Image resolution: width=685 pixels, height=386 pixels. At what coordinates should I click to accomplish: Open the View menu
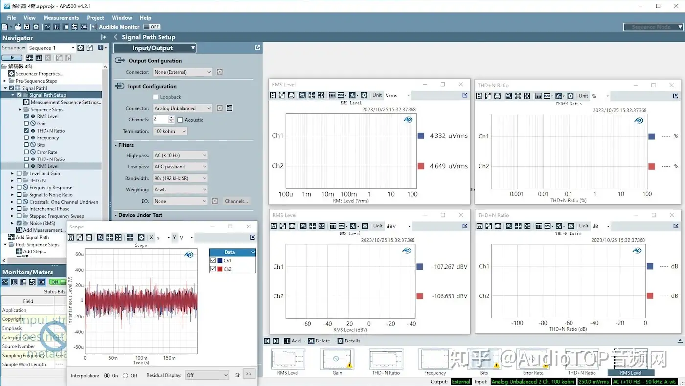tap(30, 18)
